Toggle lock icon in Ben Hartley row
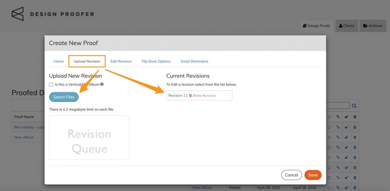390x191 pixels. (346, 127)
